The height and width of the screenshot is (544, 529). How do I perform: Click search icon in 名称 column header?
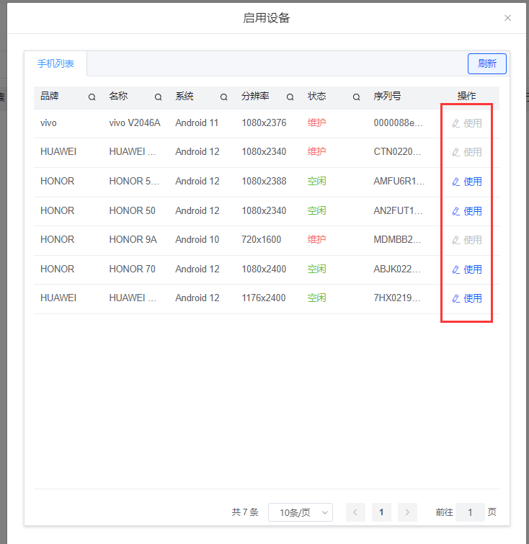tap(158, 97)
